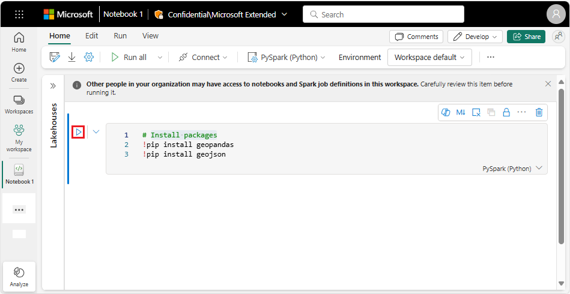The width and height of the screenshot is (570, 294).
Task: Click code line '!pip install geopandas'
Action: click(188, 145)
